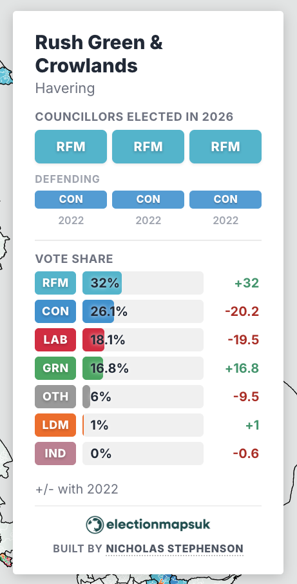Click the RFM party label in vote share
297x584 pixels.
(55, 283)
